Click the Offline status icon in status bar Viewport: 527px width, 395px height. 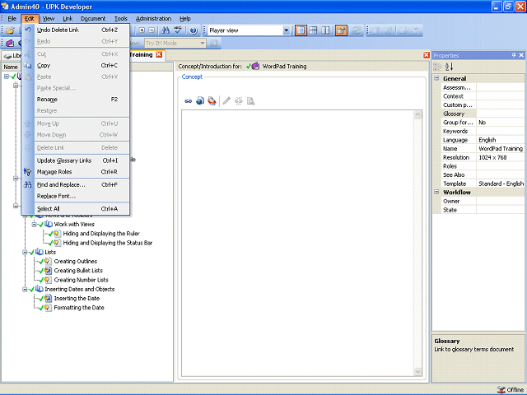coord(501,389)
